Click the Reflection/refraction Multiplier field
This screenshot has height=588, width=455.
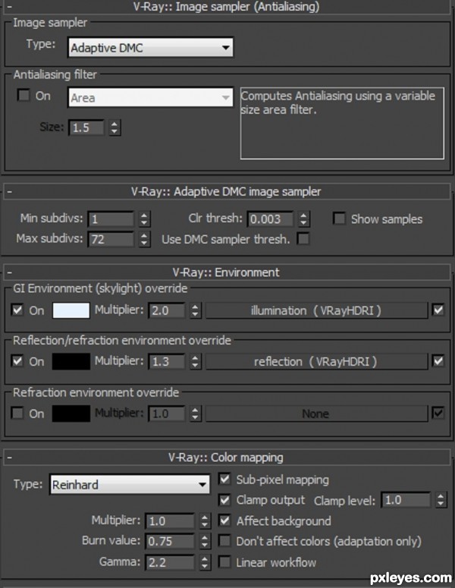coord(167,361)
